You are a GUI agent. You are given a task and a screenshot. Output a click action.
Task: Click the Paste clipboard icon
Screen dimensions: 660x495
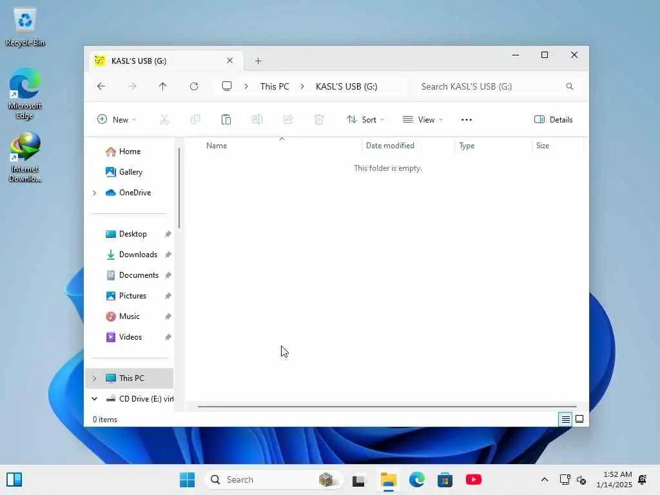point(226,119)
